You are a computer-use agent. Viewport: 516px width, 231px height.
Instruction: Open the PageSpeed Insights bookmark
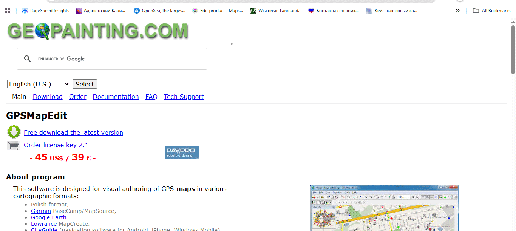point(45,10)
